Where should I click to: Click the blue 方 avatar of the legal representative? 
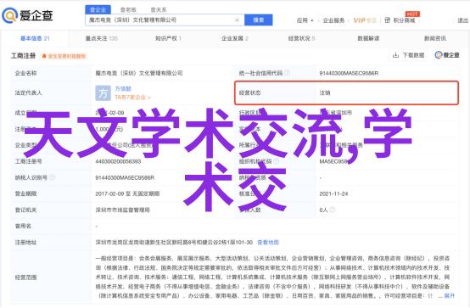pyautogui.click(x=103, y=93)
